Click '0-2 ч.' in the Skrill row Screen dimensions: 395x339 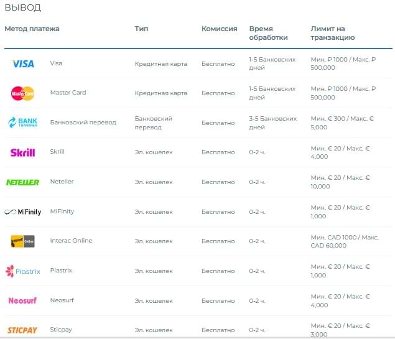point(257,152)
